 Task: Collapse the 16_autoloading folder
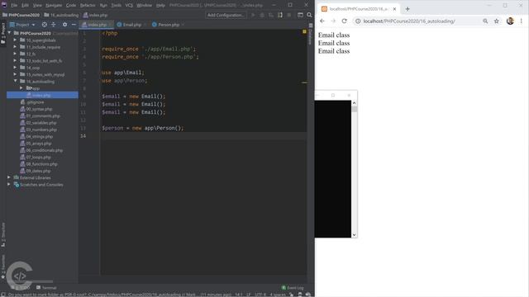15,81
